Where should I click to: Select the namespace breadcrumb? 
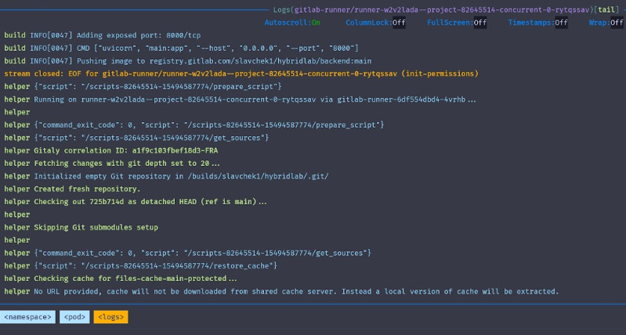coord(28,317)
